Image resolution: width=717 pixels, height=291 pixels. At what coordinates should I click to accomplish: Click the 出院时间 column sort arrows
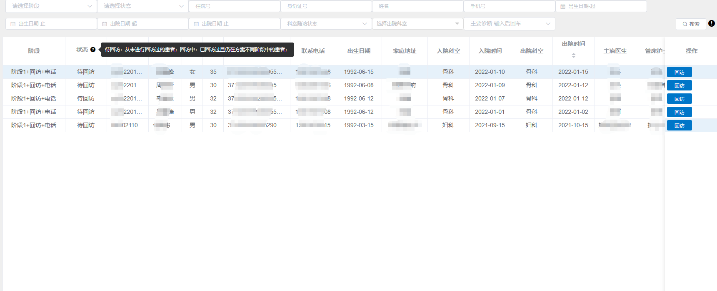click(573, 55)
